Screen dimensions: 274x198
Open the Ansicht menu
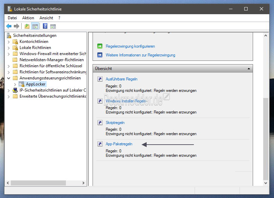click(x=46, y=18)
